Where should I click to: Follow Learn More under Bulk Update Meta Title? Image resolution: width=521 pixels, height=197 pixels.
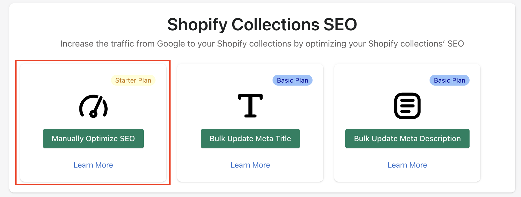click(x=250, y=165)
